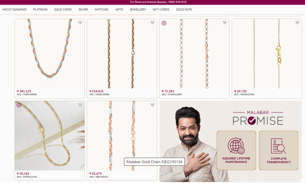This screenshot has height=183, width=305.
Task: Toggle wishlist heart on the ₹50,183 chain
Action: click(80, 105)
